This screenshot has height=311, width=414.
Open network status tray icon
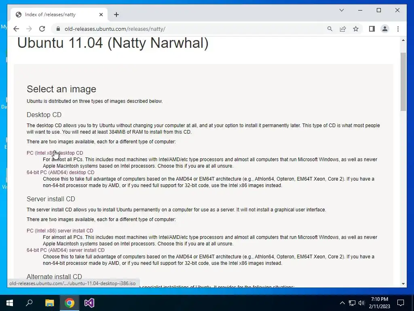tap(352, 303)
